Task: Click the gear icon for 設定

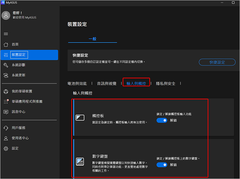Action: point(6,149)
